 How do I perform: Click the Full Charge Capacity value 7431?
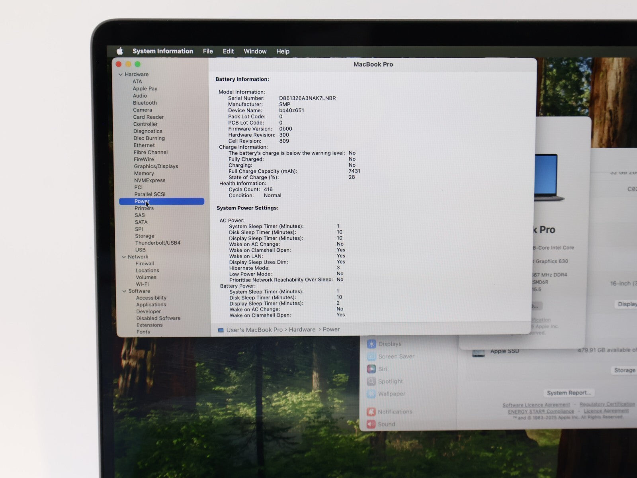354,171
